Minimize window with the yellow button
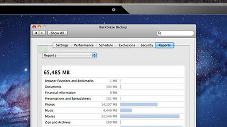 point(39,27)
